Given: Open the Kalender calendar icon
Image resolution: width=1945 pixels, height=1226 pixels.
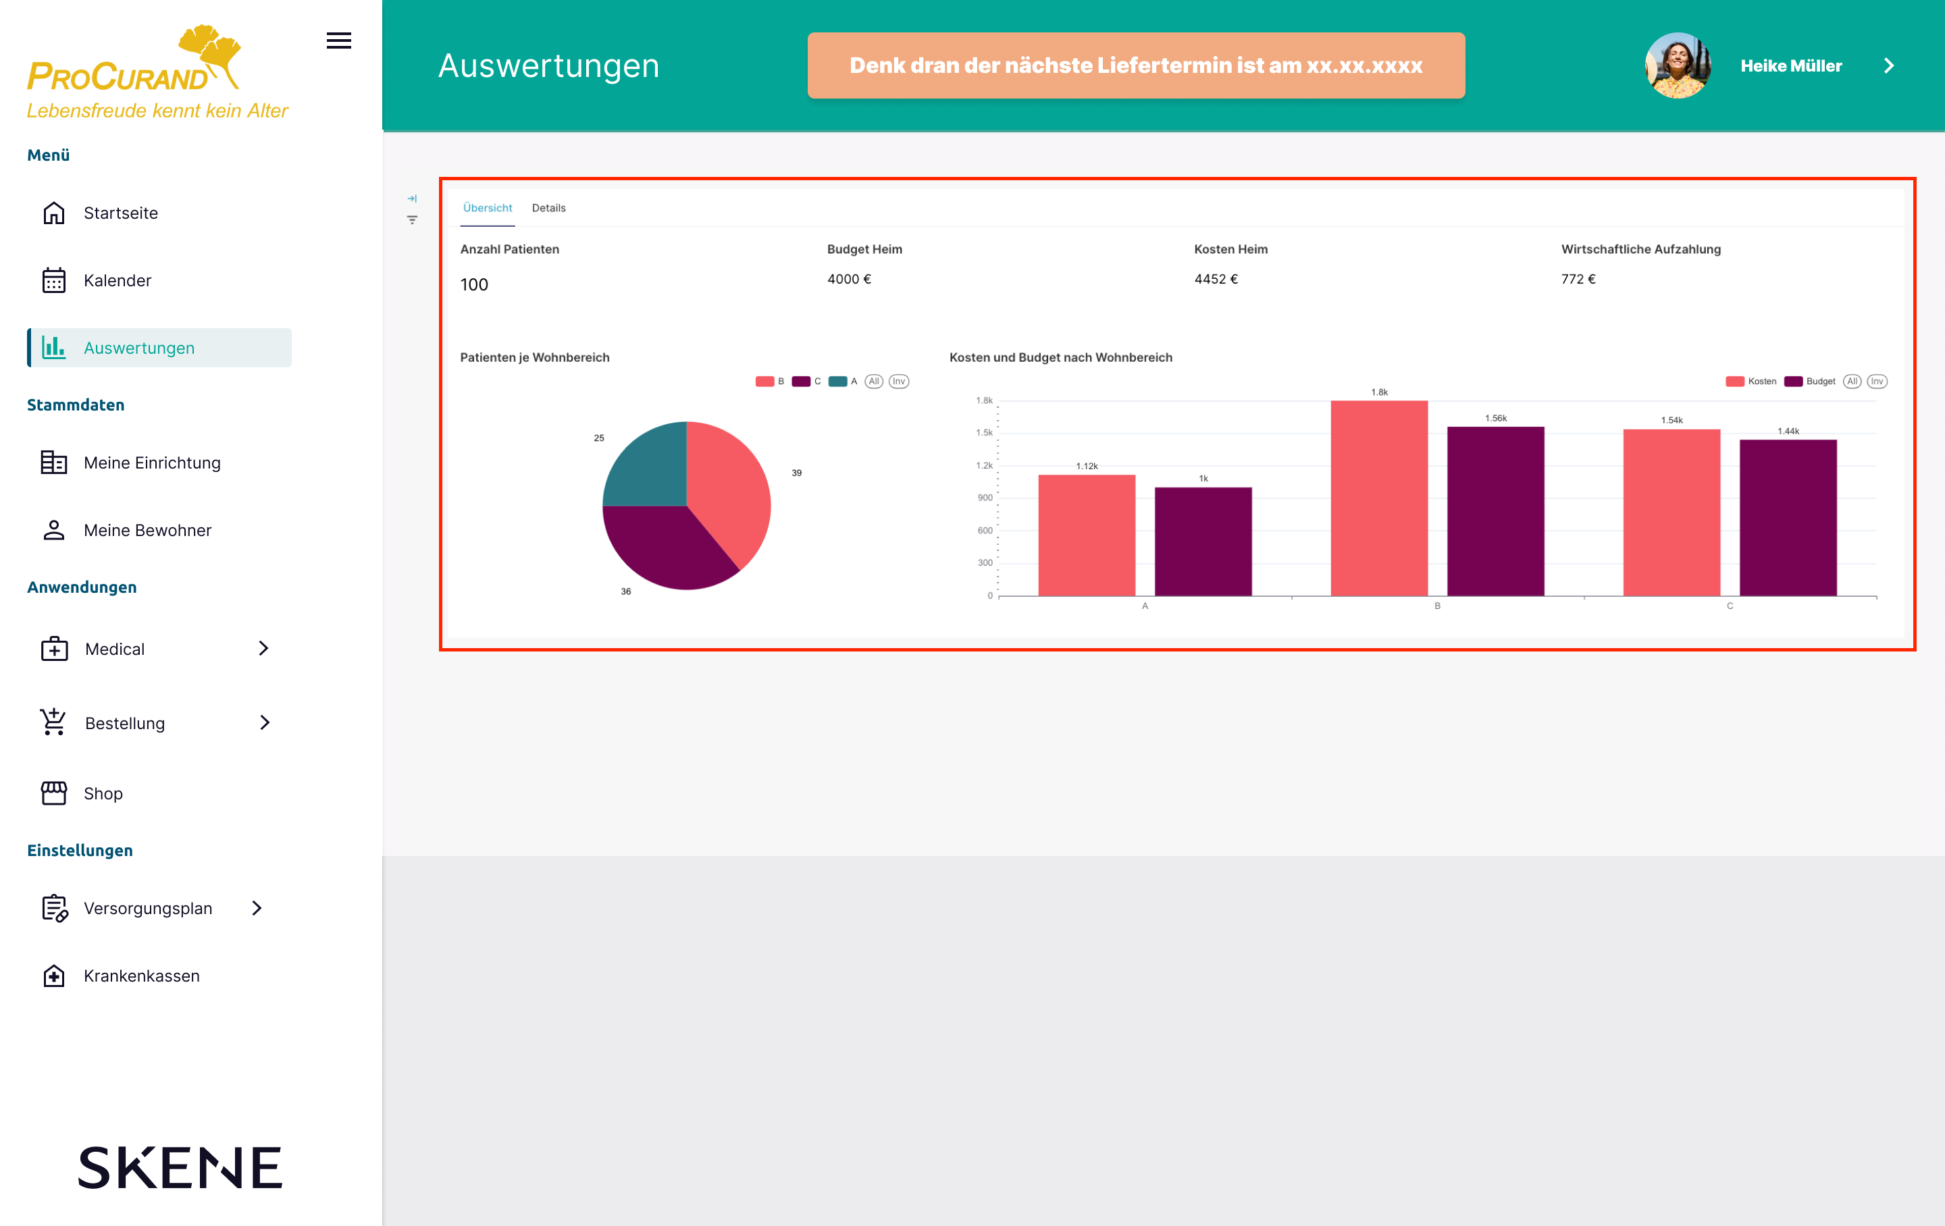Looking at the screenshot, I should click(53, 280).
